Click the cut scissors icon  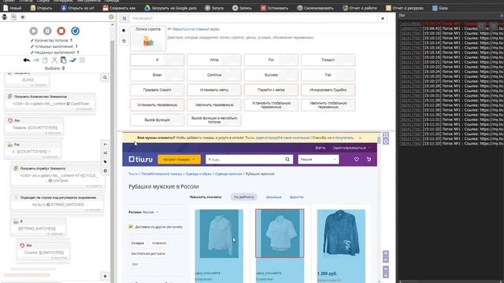tap(54, 60)
